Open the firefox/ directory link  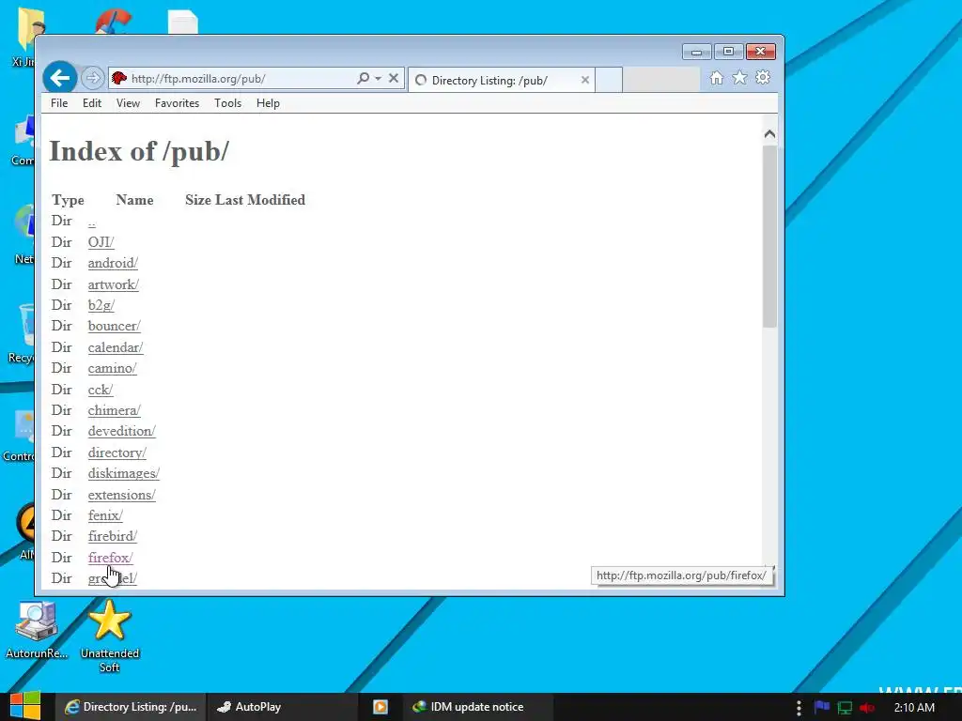[111, 558]
